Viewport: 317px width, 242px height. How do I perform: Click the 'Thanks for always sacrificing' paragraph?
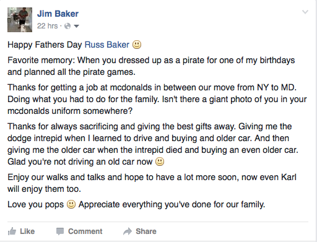point(153,144)
